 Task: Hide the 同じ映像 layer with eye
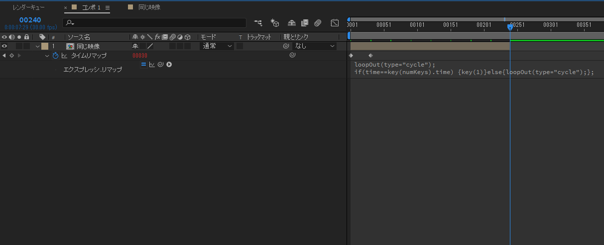4,46
